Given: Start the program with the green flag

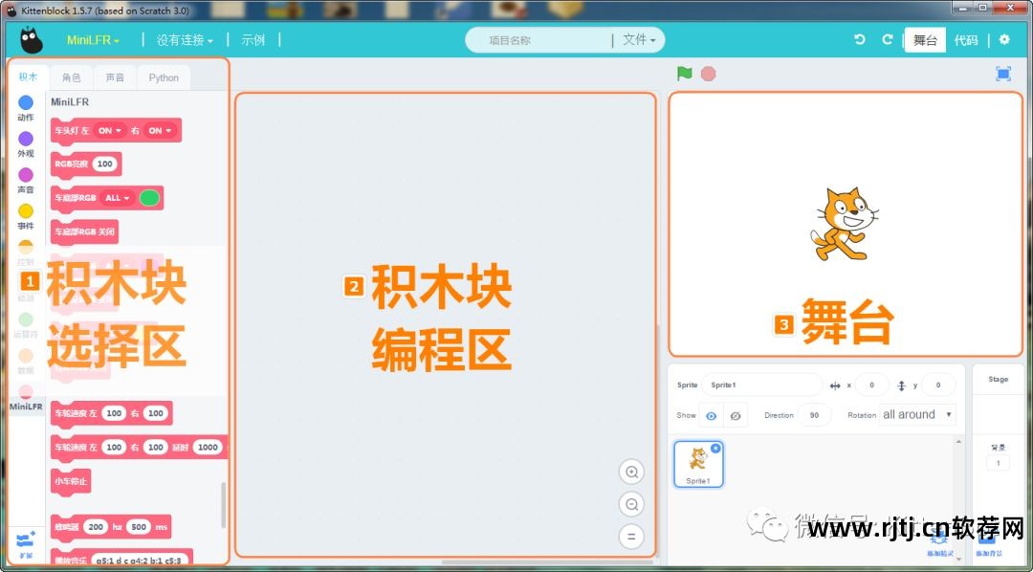Looking at the screenshot, I should pyautogui.click(x=685, y=74).
